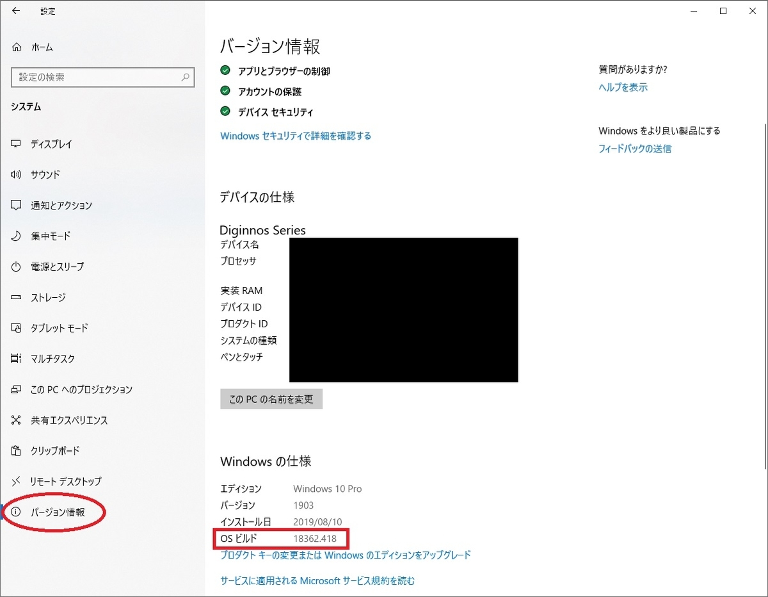The width and height of the screenshot is (768, 597).
Task: Click the 電源とスリープ power icon
Action: [x=17, y=266]
